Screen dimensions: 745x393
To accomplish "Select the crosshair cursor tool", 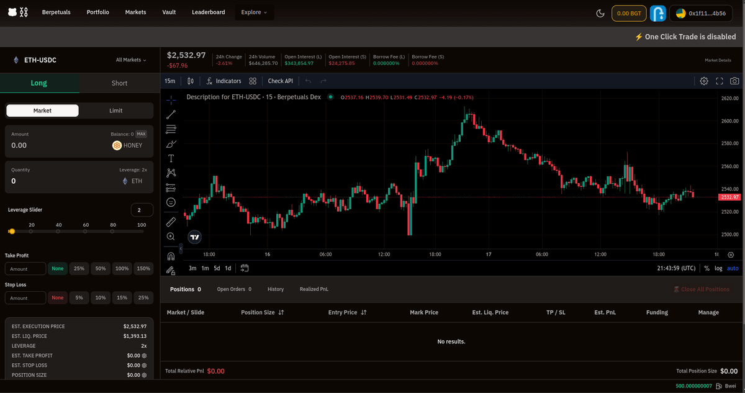I will 171,99.
